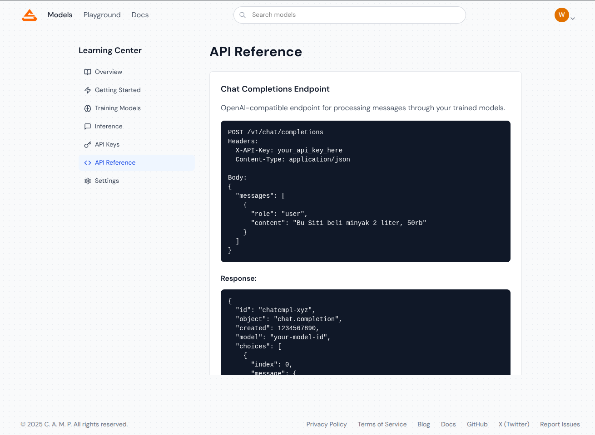Expand the account menu chevron
Image resolution: width=595 pixels, height=435 pixels.
click(573, 19)
